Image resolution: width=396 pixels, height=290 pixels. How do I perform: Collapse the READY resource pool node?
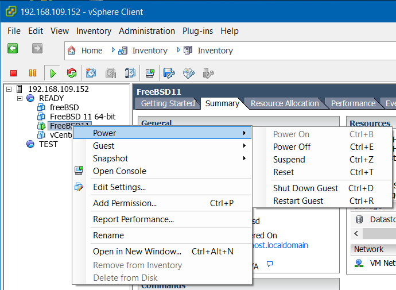20,98
